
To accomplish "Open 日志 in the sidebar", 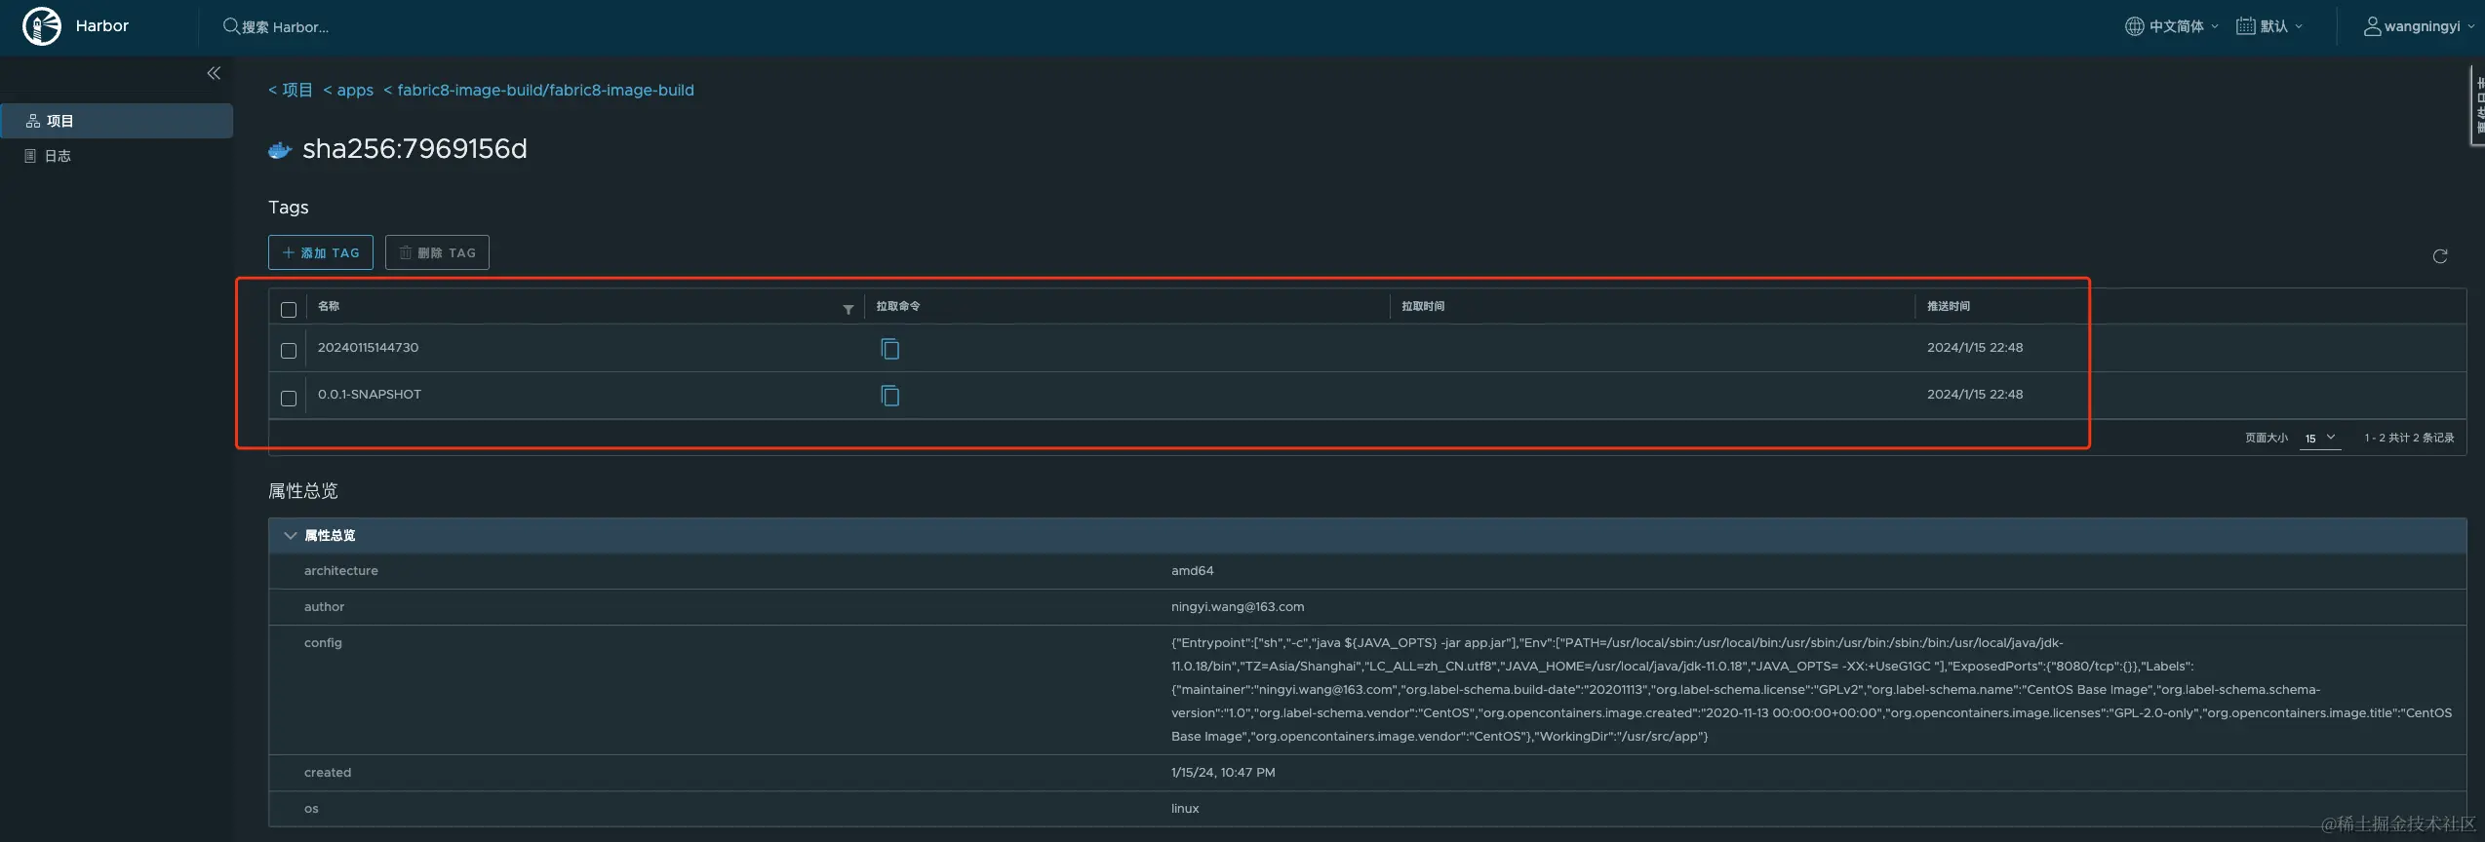I will [117, 156].
